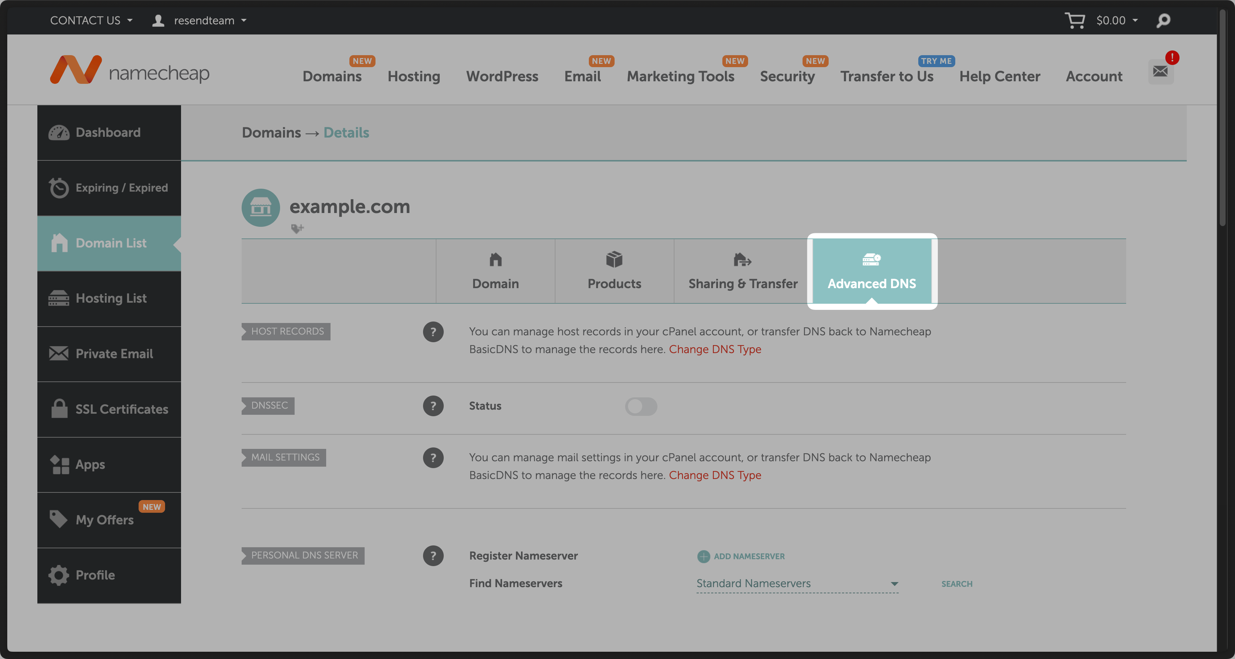Screen dimensions: 1235x659
Task: Open My Offers in the sidebar
Action: (x=109, y=520)
